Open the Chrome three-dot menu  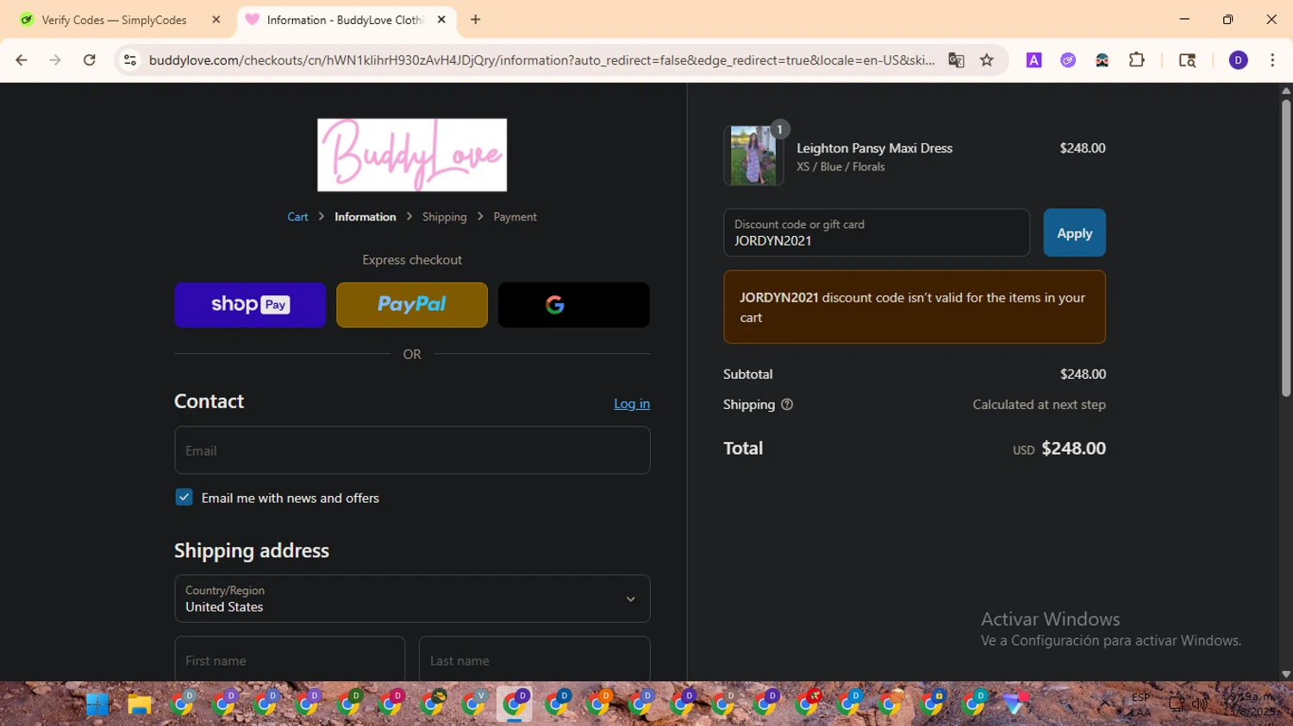pyautogui.click(x=1272, y=60)
